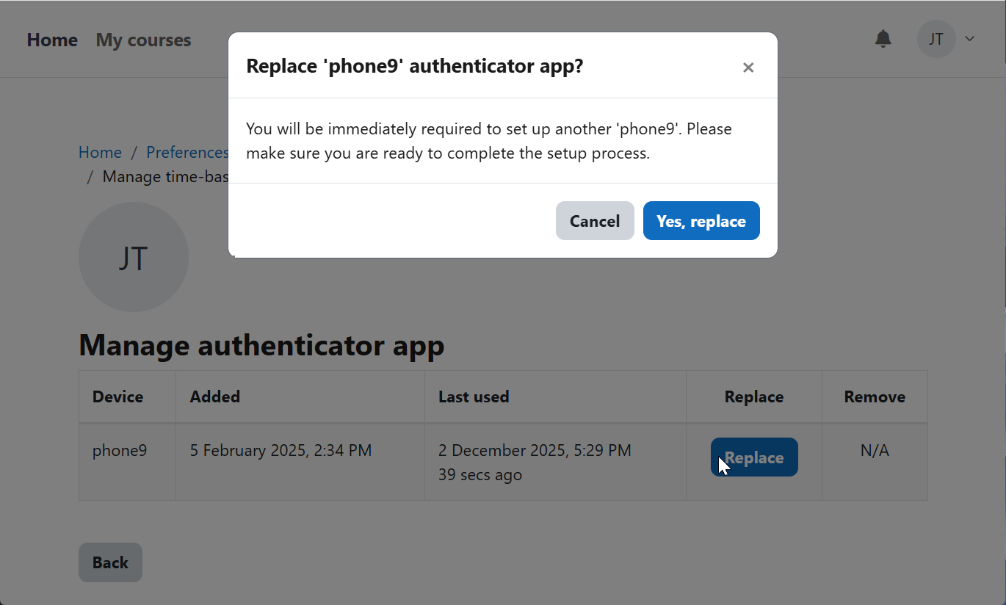Image resolution: width=1006 pixels, height=605 pixels.
Task: Confirm with the "Yes, replace" button
Action: click(x=701, y=221)
